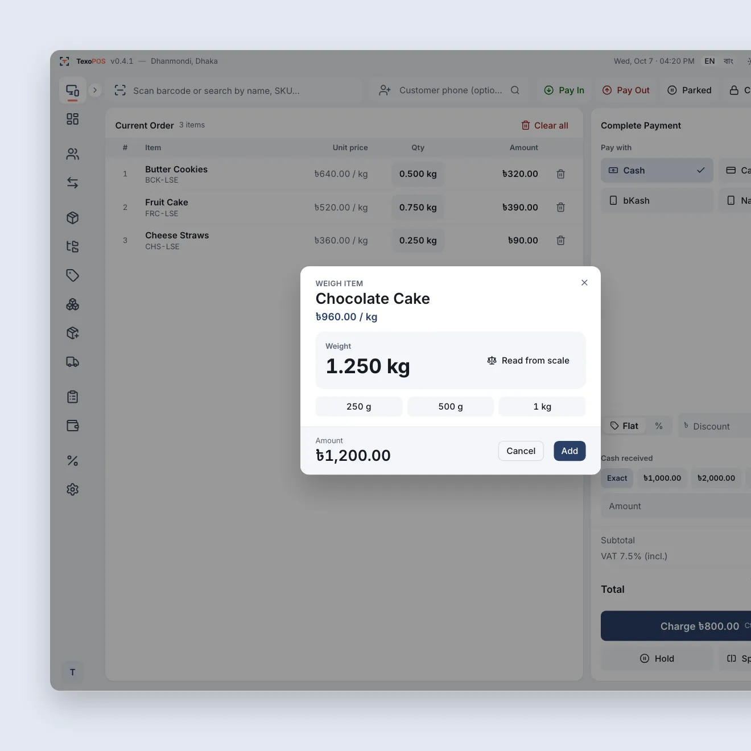
Task: Click Pay In in the toolbar
Action: pyautogui.click(x=564, y=90)
